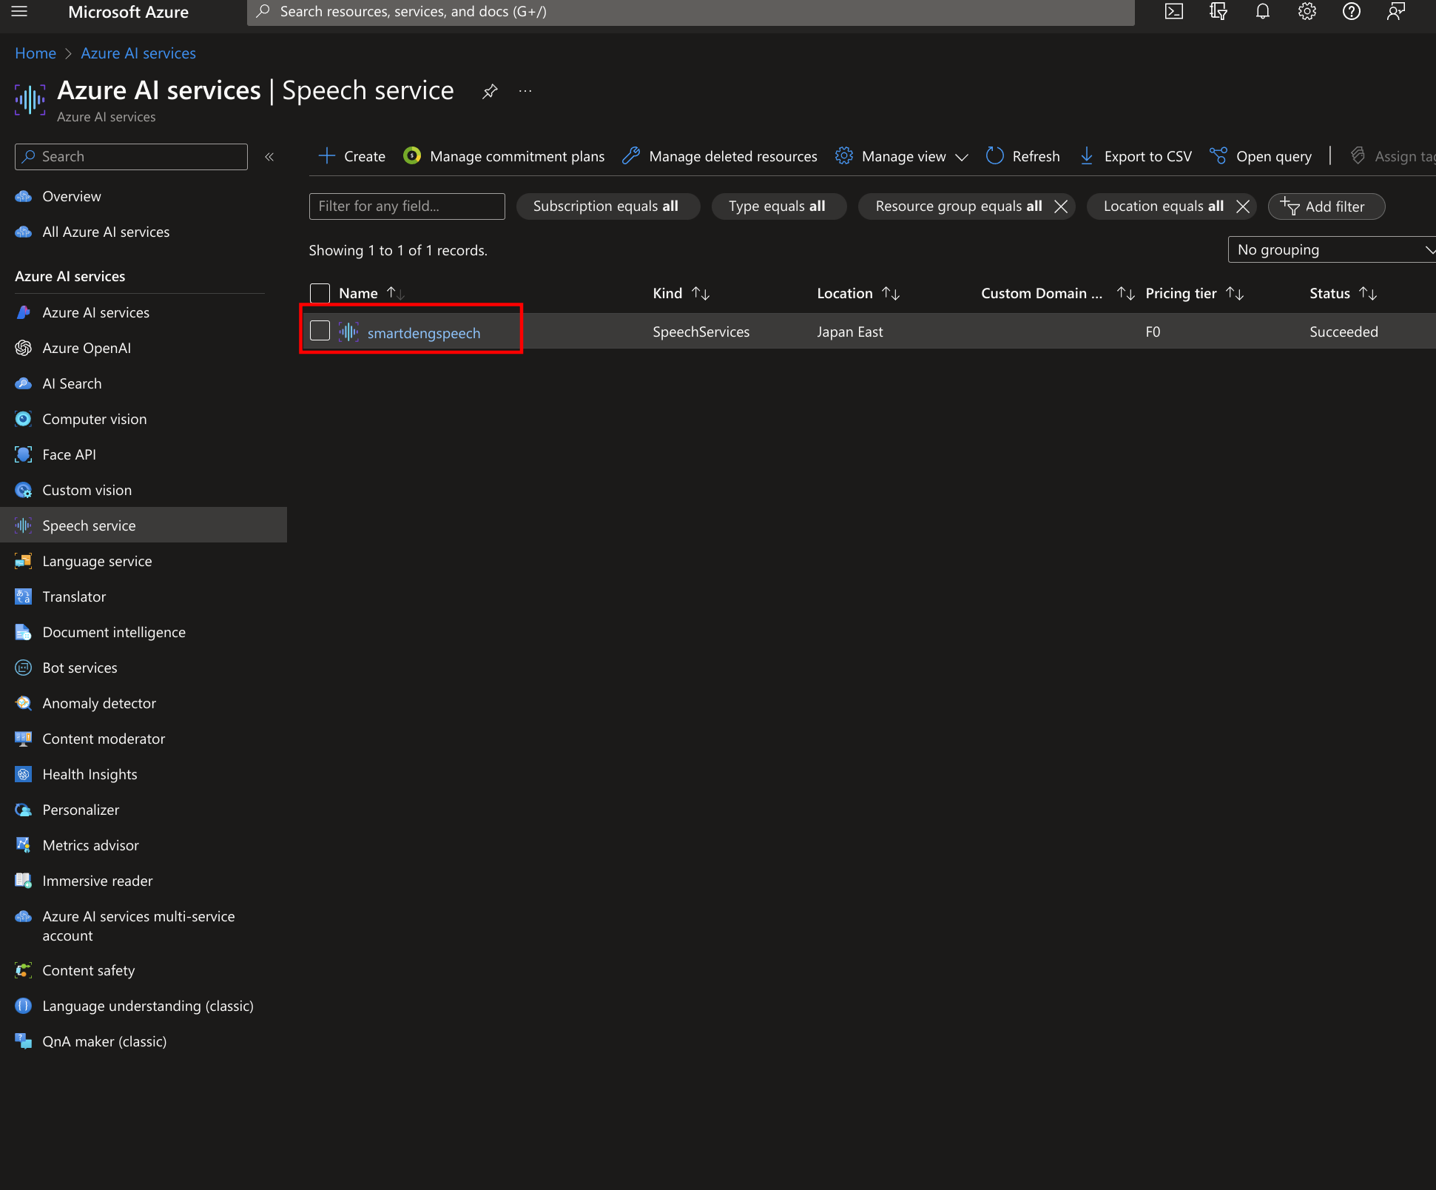This screenshot has width=1436, height=1190.
Task: Expand the Manage view dropdown
Action: [902, 156]
